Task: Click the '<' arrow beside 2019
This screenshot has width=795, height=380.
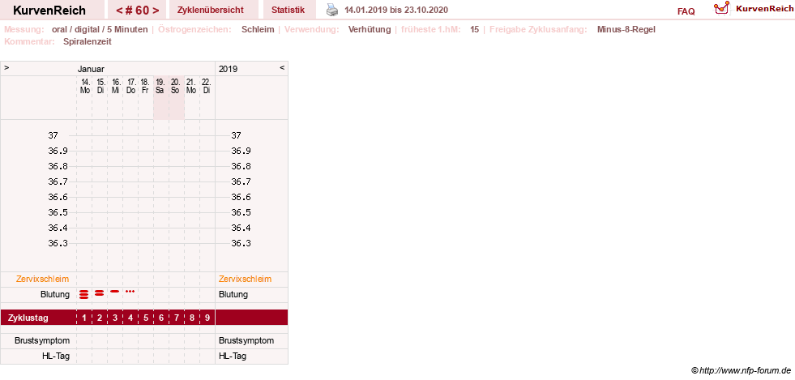Action: point(282,67)
